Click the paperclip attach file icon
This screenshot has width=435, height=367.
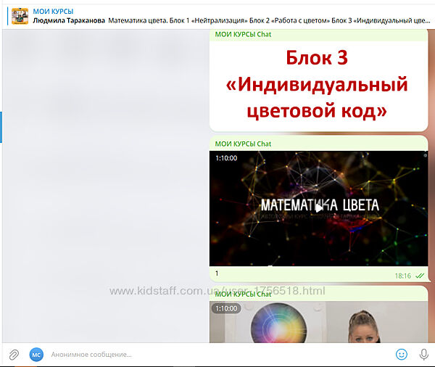coord(13,355)
